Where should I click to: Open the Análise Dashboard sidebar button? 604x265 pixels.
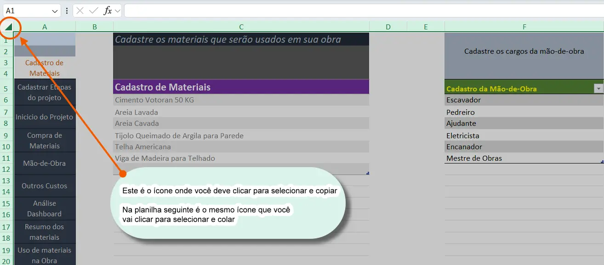point(45,209)
